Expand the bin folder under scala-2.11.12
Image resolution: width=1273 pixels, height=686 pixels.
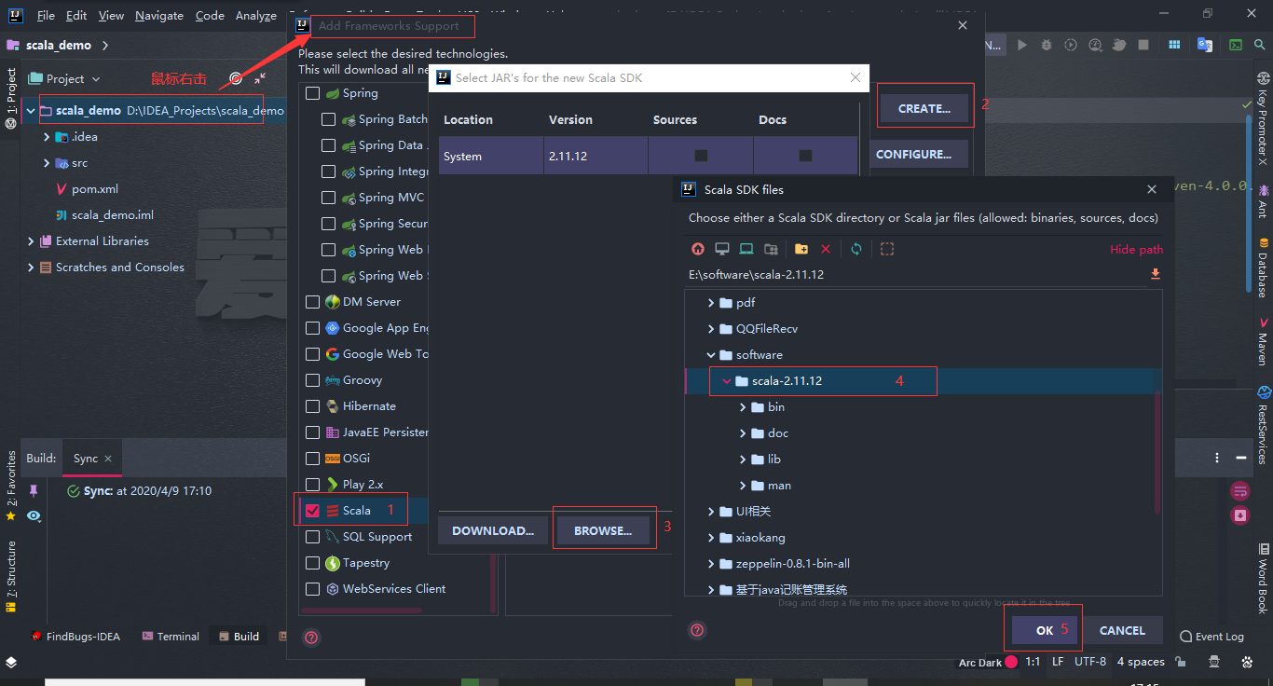(743, 407)
